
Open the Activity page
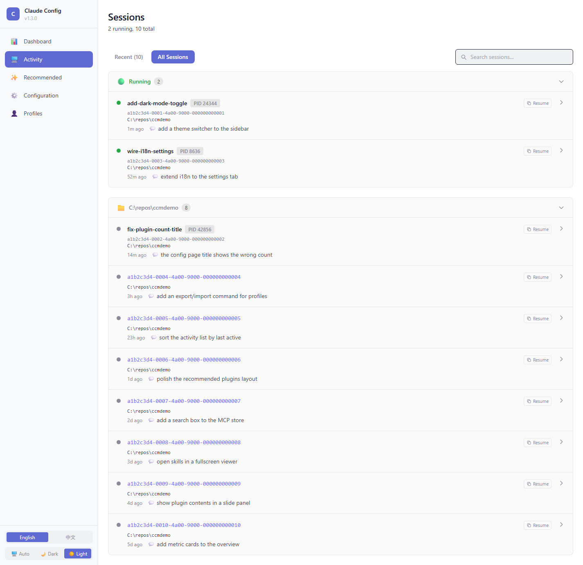pos(49,59)
